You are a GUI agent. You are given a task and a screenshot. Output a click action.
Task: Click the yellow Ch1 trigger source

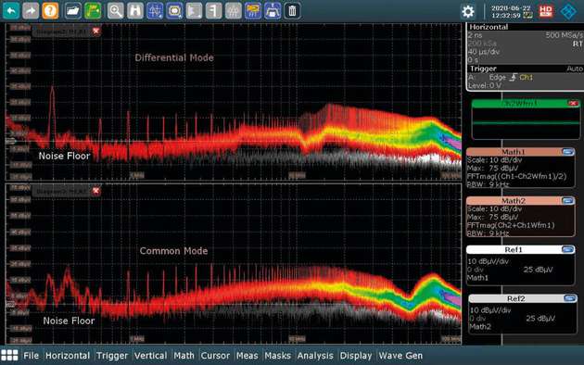[526, 77]
